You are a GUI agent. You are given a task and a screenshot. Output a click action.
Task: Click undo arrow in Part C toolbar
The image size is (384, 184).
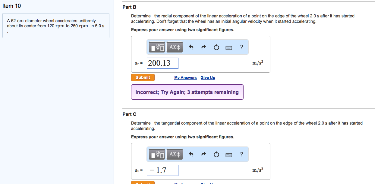tap(191, 154)
